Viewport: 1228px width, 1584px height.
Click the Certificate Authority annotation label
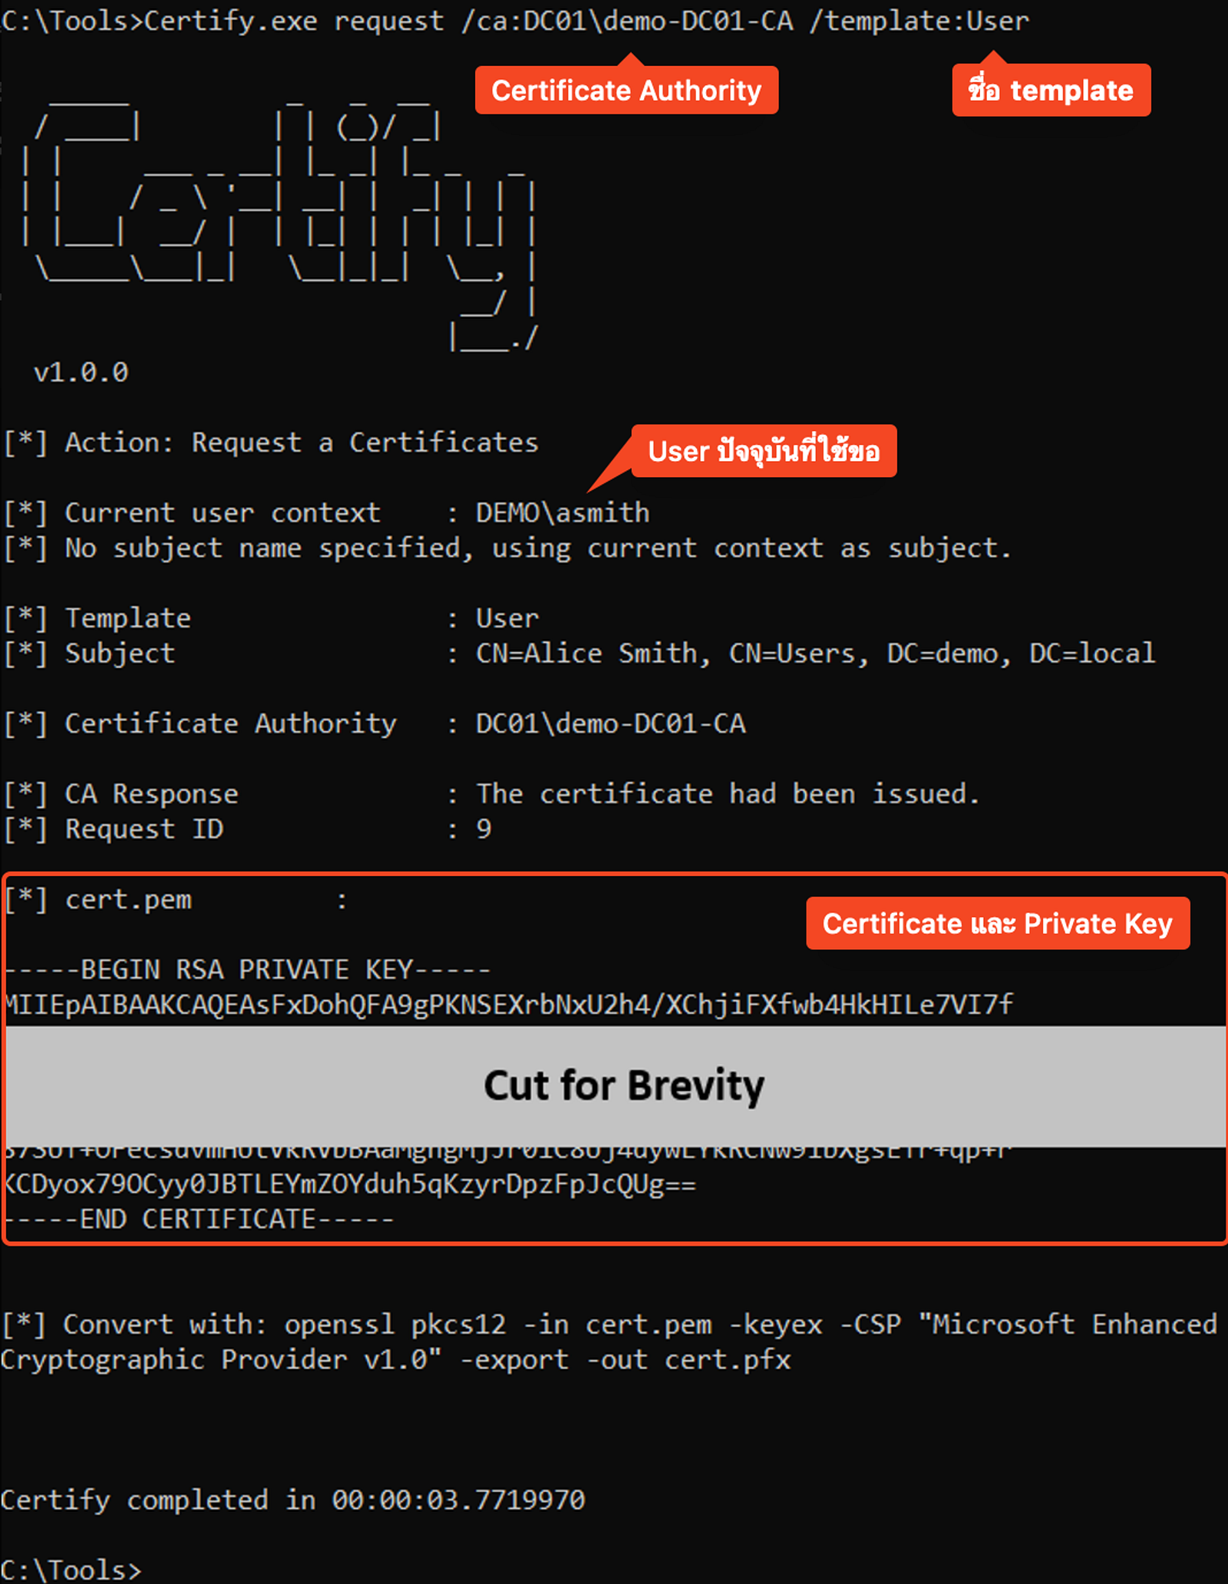point(626,91)
